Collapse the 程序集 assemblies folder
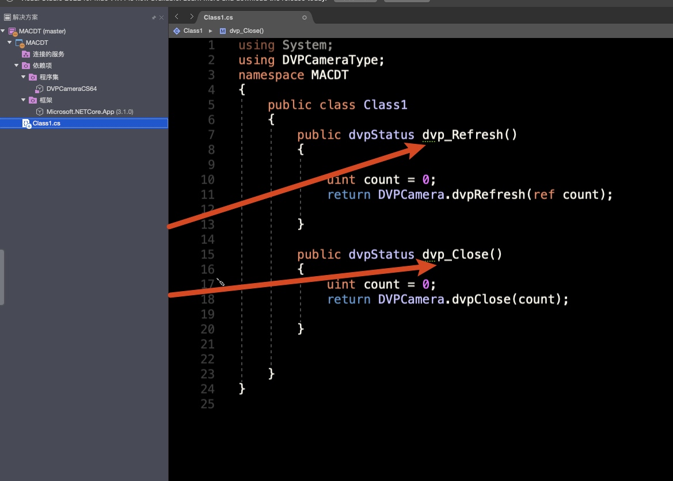 (x=24, y=77)
